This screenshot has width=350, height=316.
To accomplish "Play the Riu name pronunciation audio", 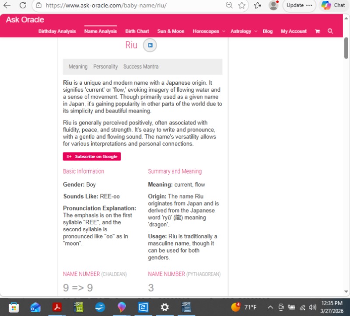I will 150,45.
